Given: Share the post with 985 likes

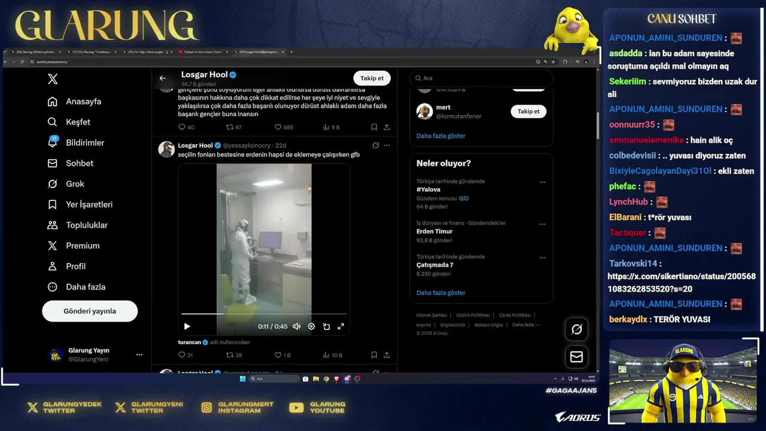Looking at the screenshot, I should tap(387, 127).
